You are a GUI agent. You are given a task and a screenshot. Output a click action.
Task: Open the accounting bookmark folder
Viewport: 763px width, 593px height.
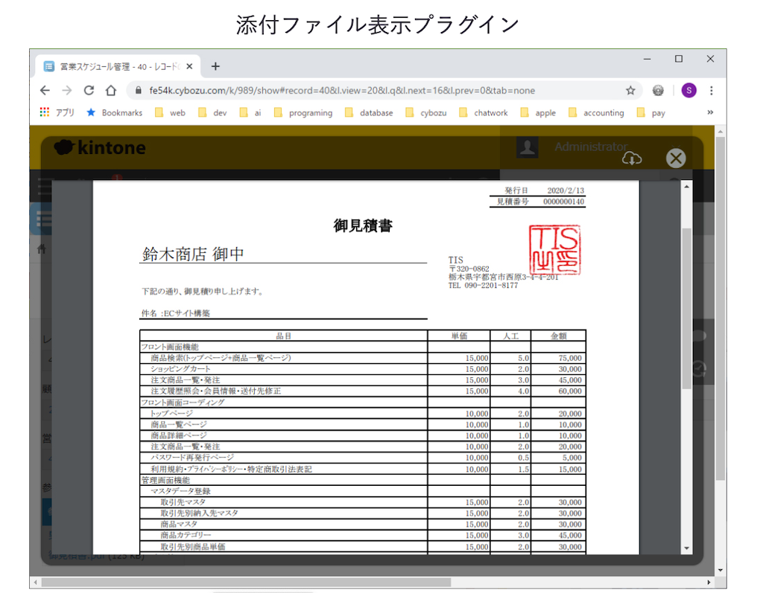tap(596, 113)
